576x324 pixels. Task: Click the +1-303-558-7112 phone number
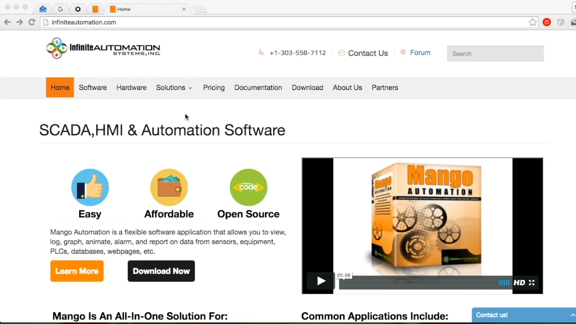298,53
